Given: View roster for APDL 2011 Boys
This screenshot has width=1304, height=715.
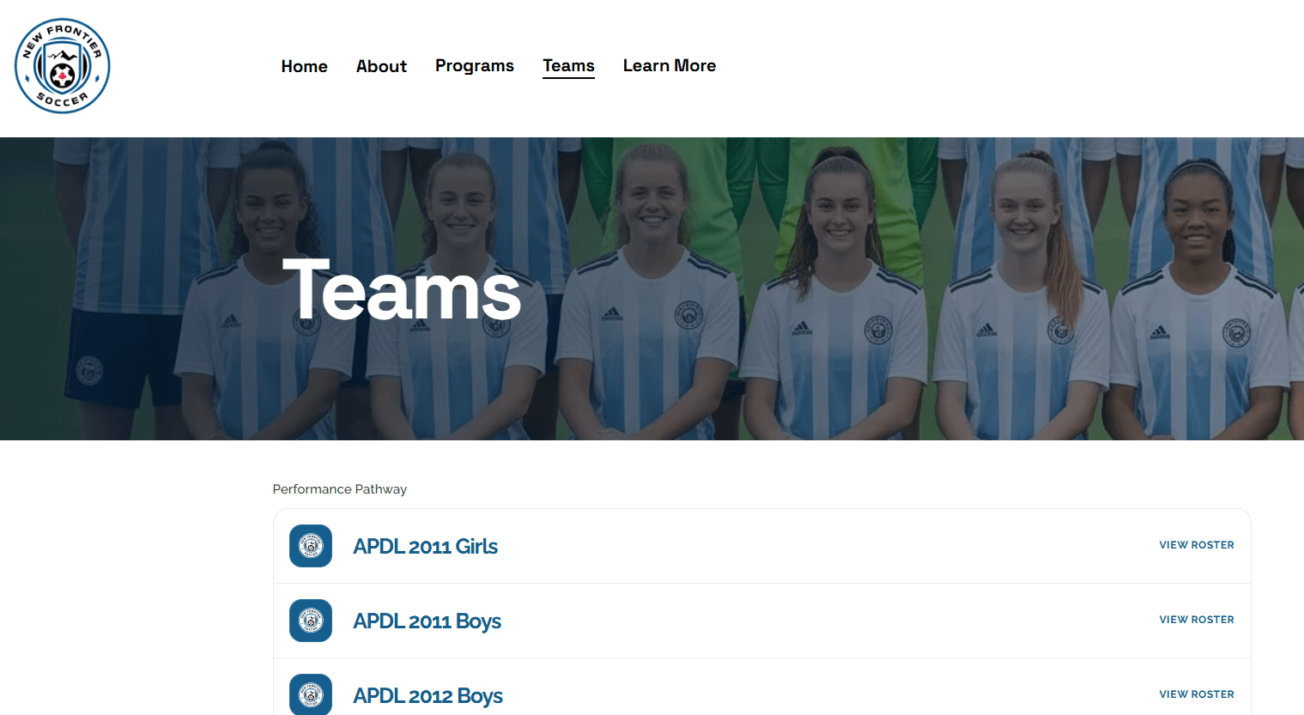Looking at the screenshot, I should coord(1197,620).
